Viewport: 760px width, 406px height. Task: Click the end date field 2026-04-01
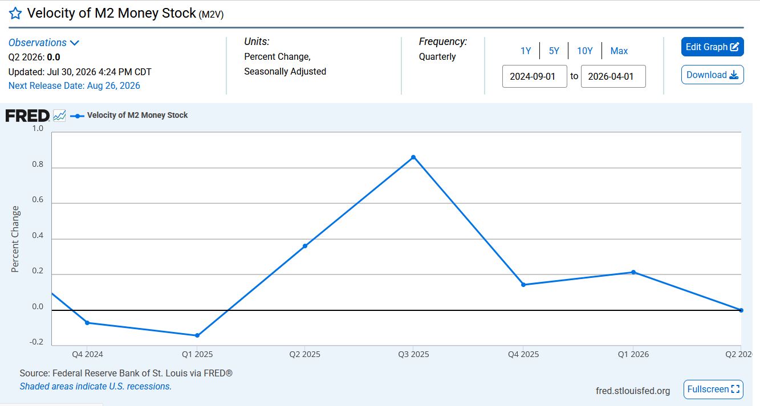[613, 76]
